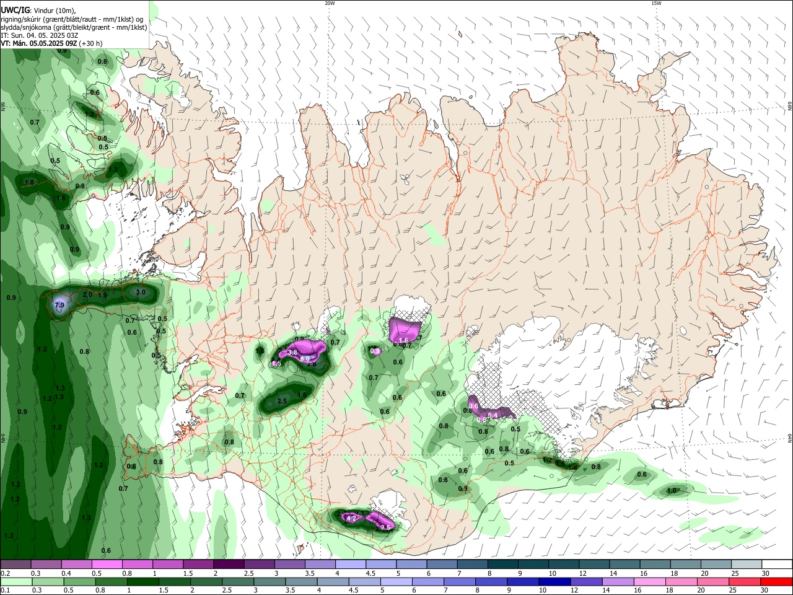Viewport: 793px width, 595px height.
Task: Click the header title 'UWC/IG: Vindur (10m),'
Action: (37, 9)
